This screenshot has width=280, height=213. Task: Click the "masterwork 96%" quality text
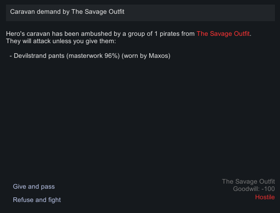[91, 56]
